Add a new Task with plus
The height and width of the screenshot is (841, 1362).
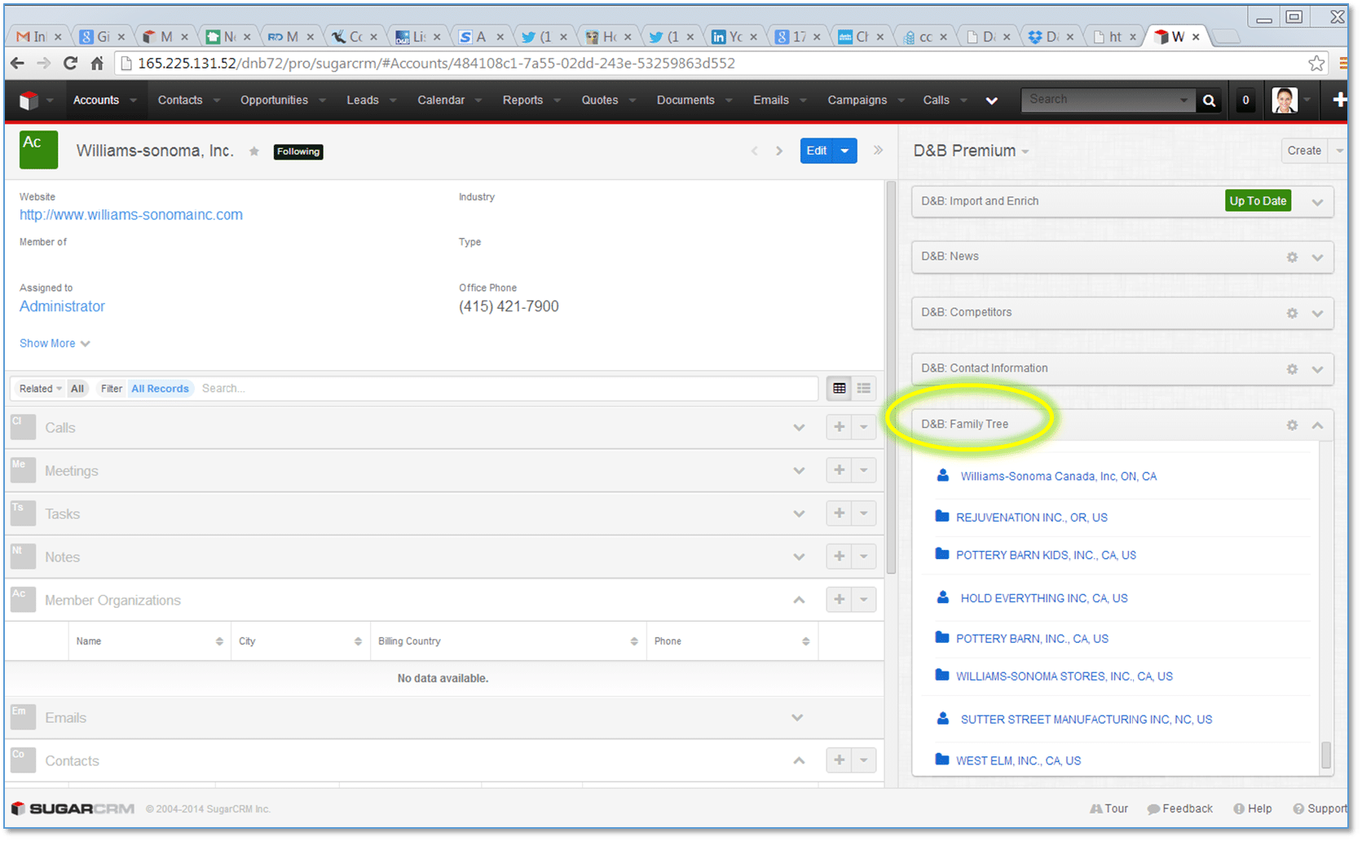pos(839,513)
